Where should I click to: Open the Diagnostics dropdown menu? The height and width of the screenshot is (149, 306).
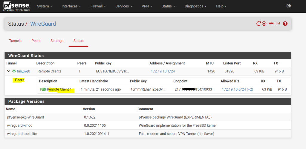[x=195, y=6]
